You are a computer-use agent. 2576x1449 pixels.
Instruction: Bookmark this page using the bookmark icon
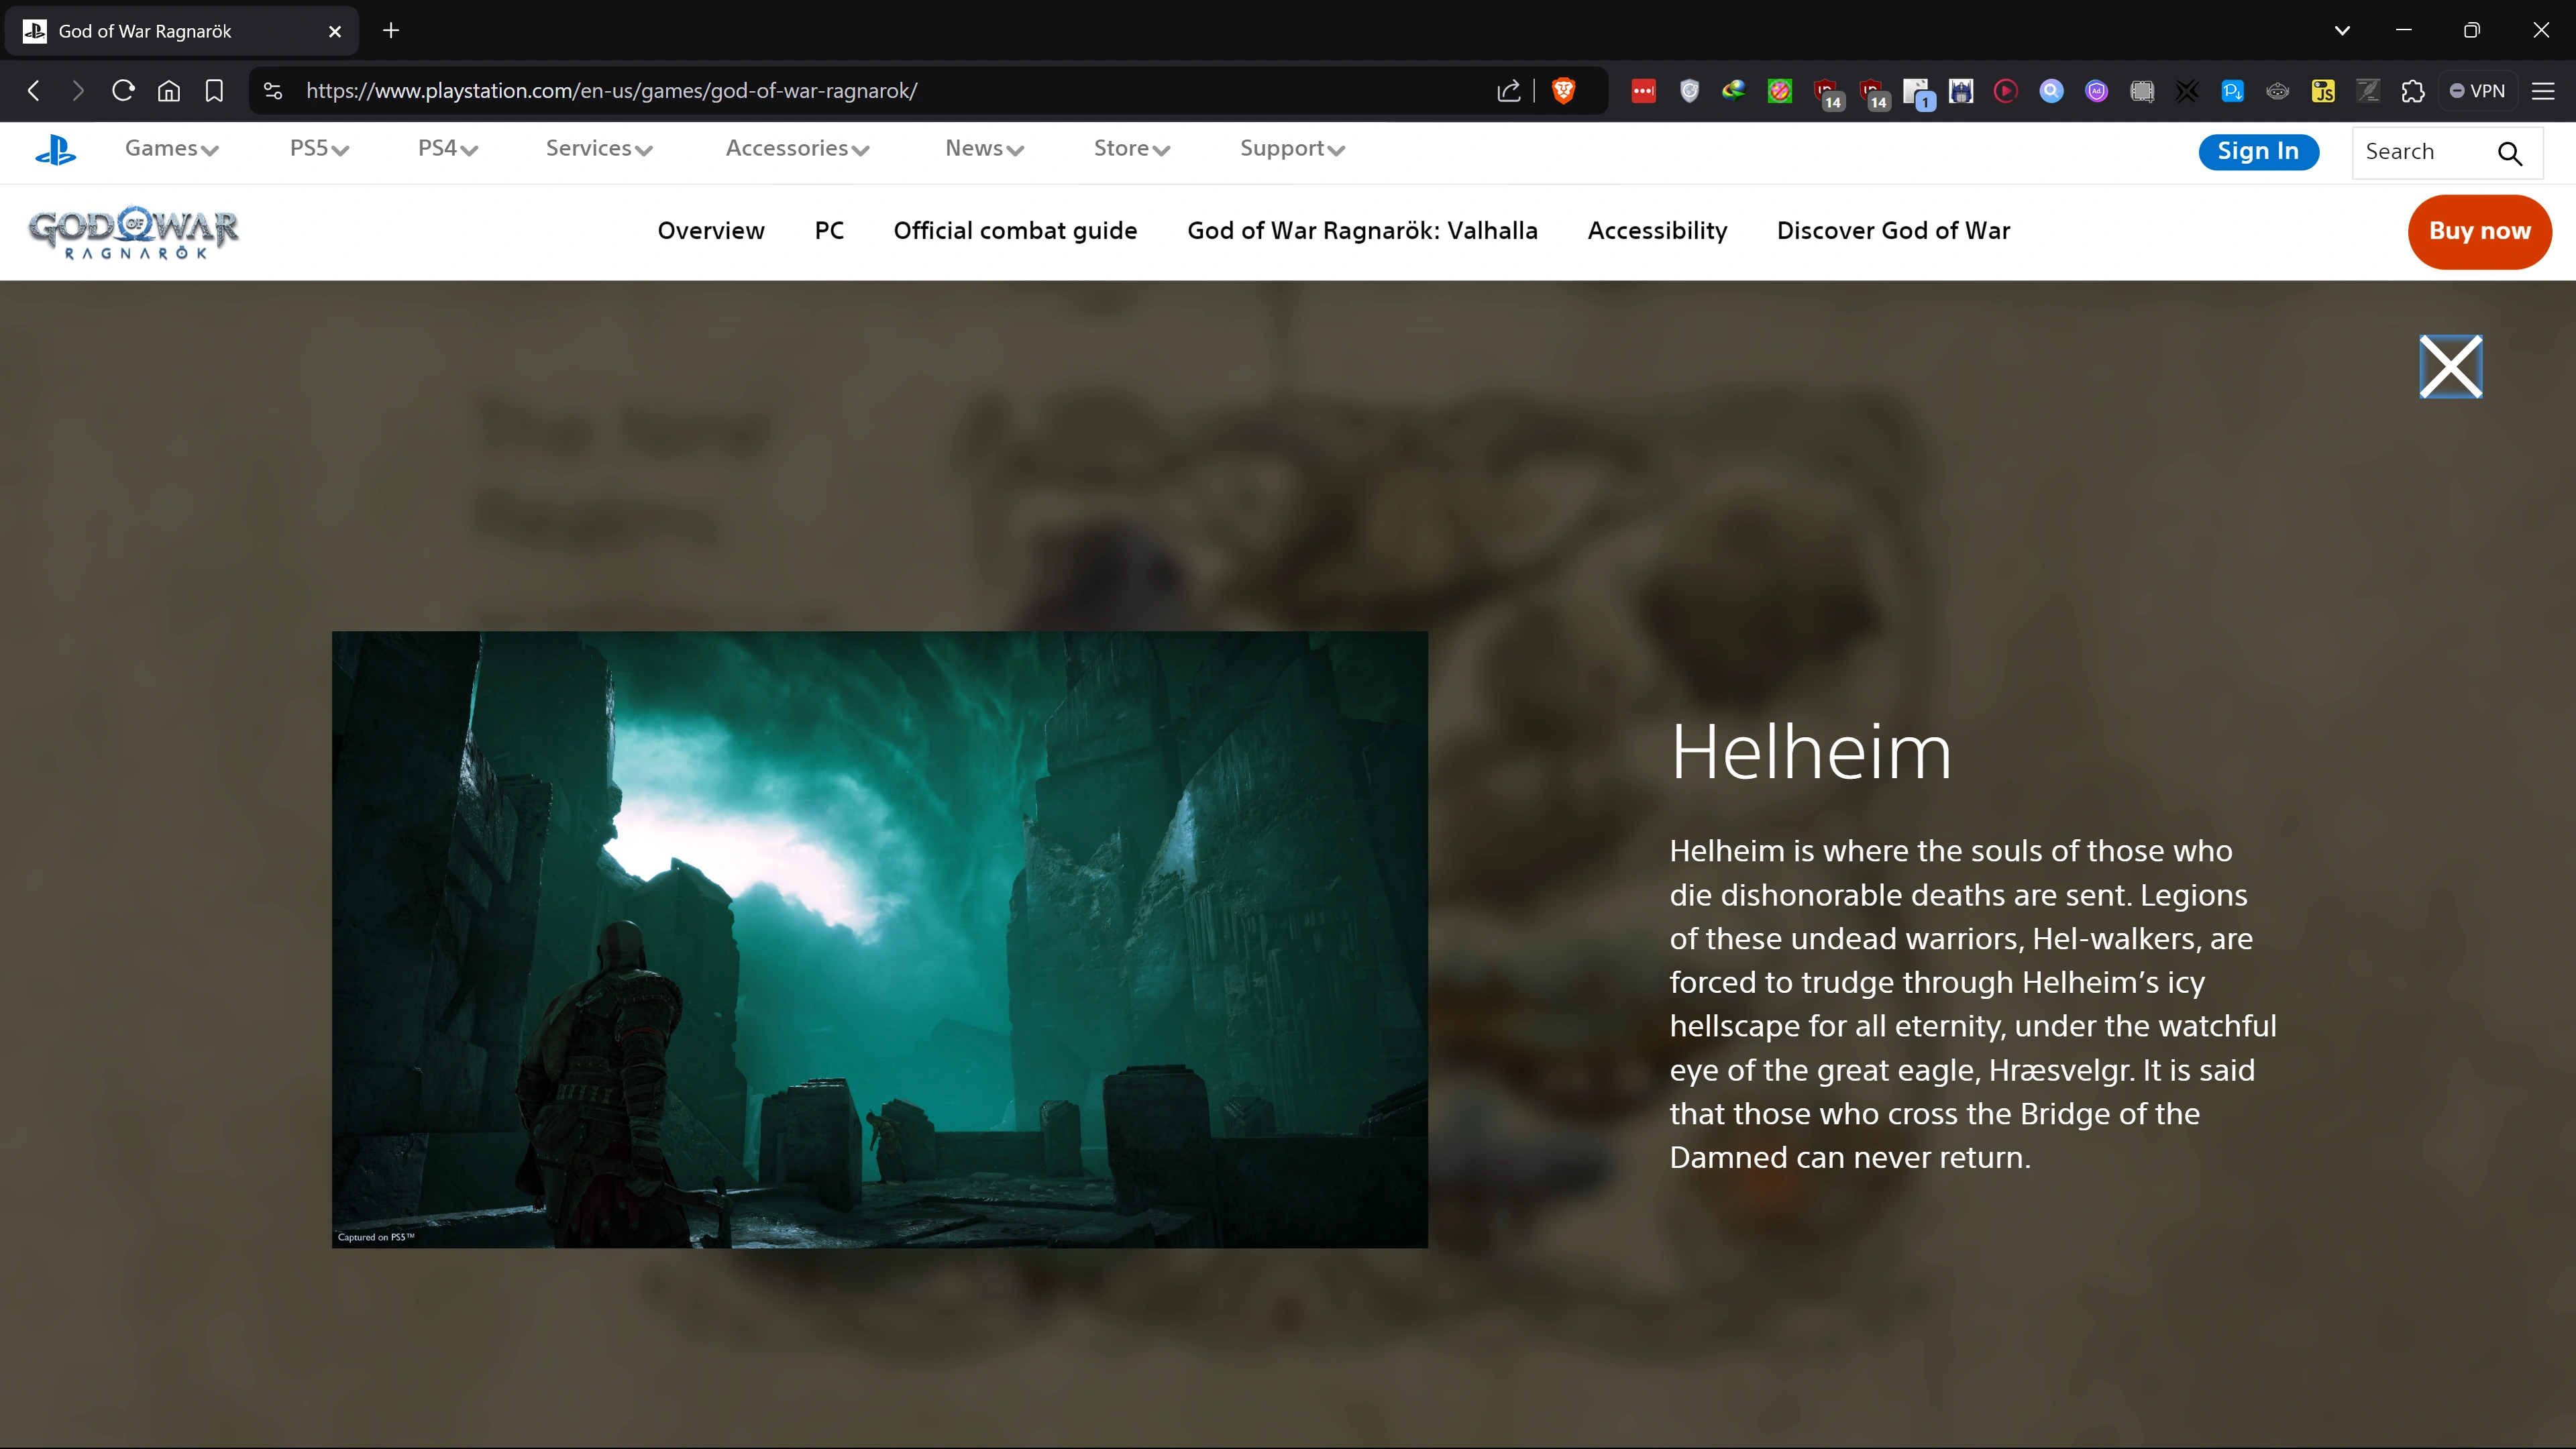(x=214, y=91)
